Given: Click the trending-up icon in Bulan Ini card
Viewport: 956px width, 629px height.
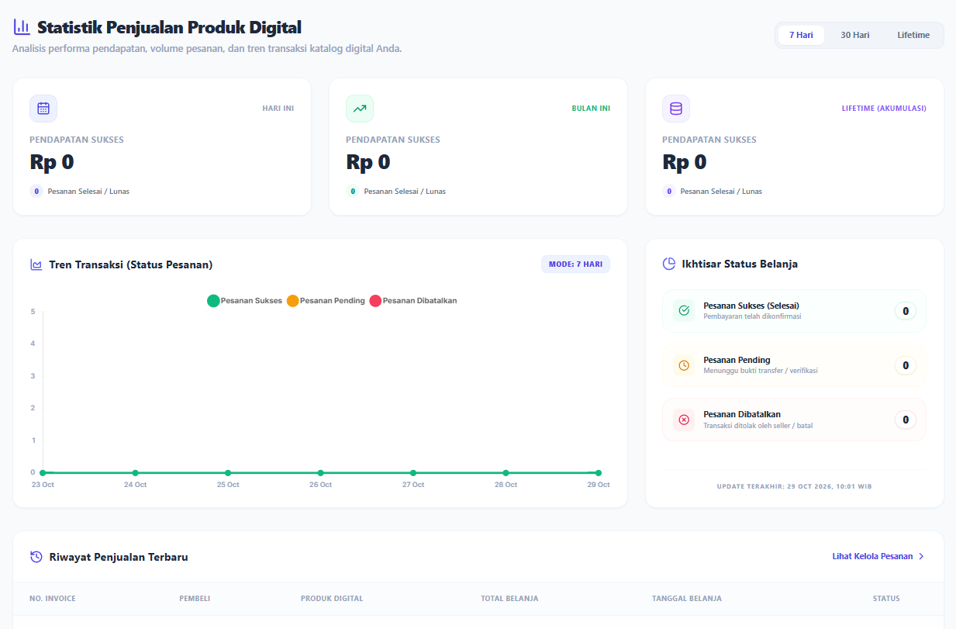Looking at the screenshot, I should 360,109.
